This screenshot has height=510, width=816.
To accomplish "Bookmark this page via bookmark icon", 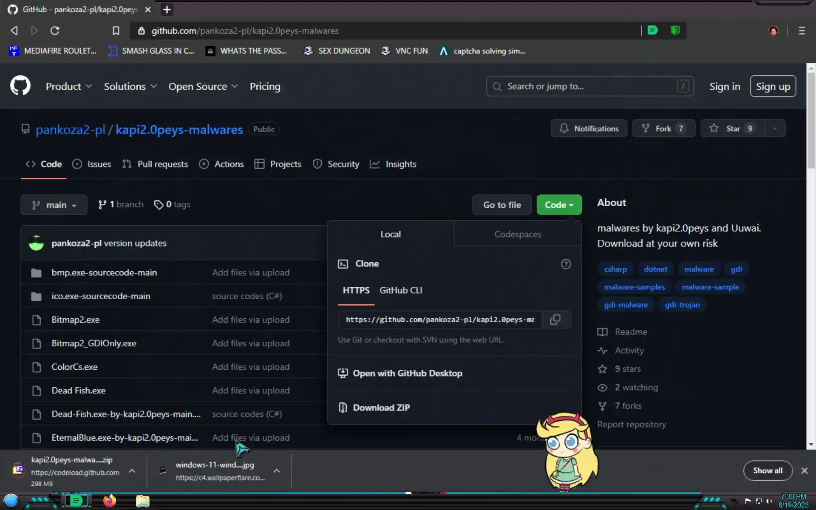I will tap(116, 31).
